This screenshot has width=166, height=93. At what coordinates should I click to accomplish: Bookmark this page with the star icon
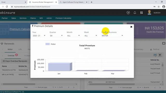pyautogui.click(x=158, y=7)
